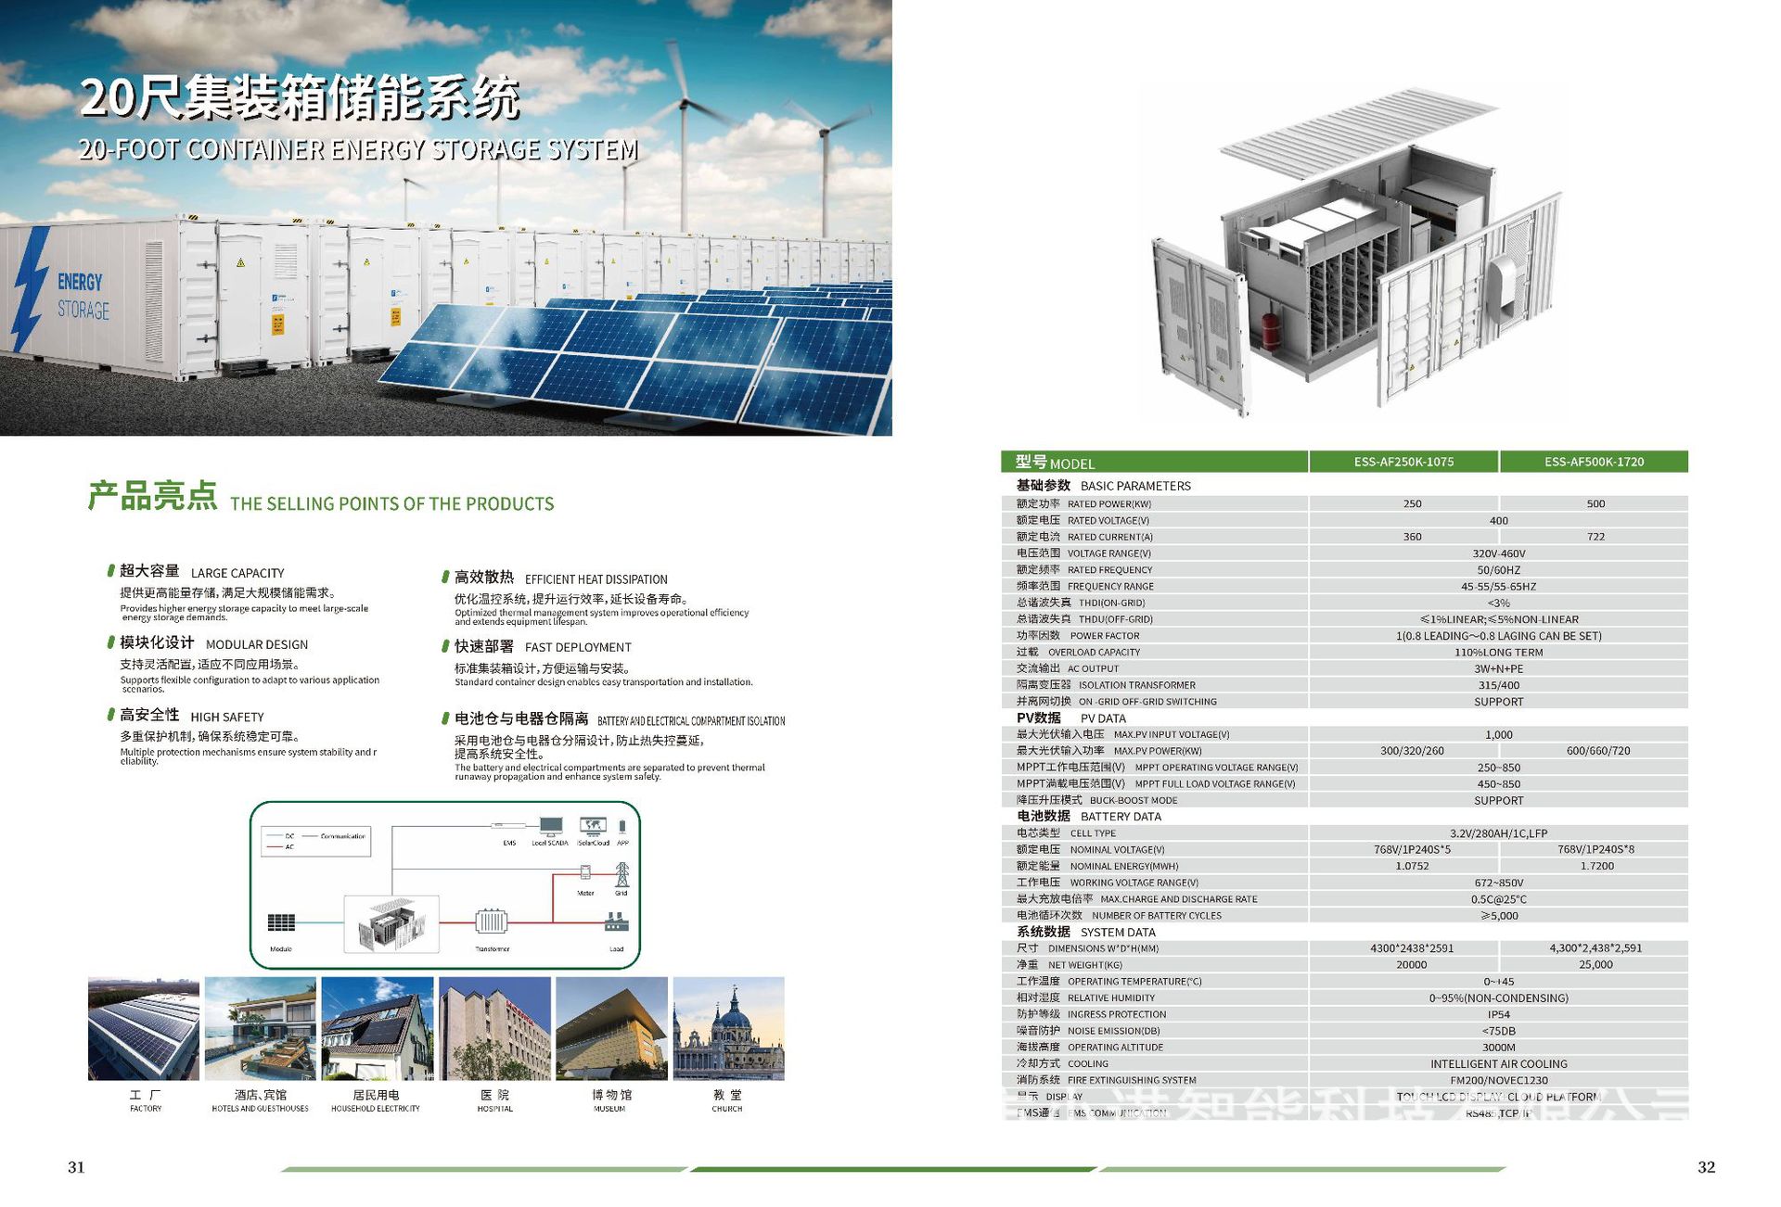
Task: Switch to the ESS-AF250K-1075 model column
Action: coord(1406,461)
